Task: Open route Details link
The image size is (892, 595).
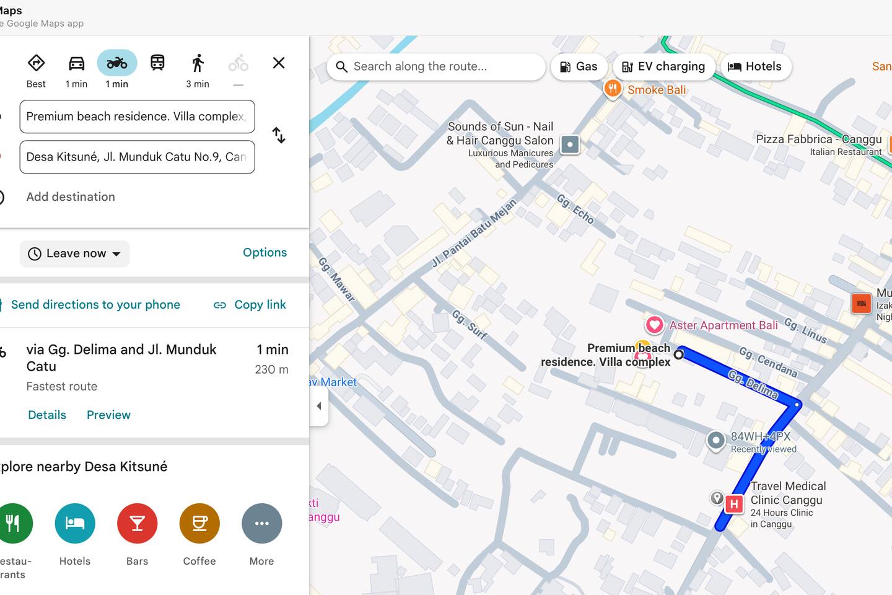Action: tap(47, 415)
